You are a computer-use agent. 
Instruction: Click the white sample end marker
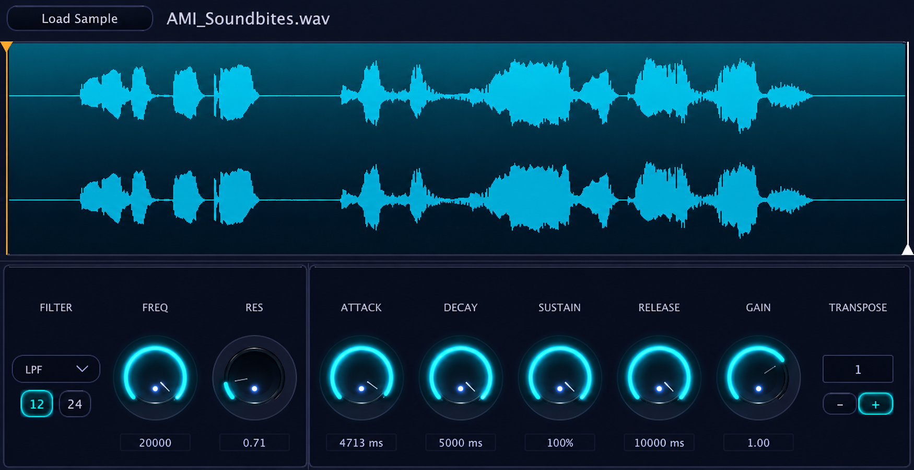pos(907,249)
